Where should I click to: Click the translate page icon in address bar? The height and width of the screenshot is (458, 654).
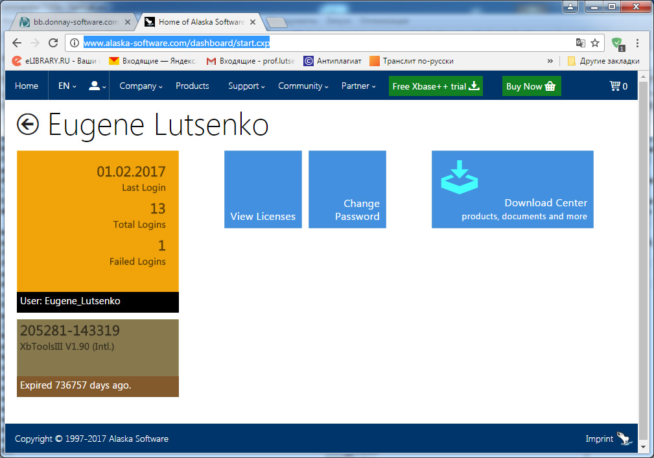580,43
